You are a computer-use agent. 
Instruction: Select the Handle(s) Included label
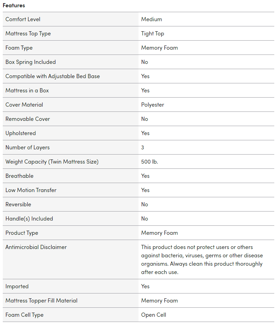(29, 219)
